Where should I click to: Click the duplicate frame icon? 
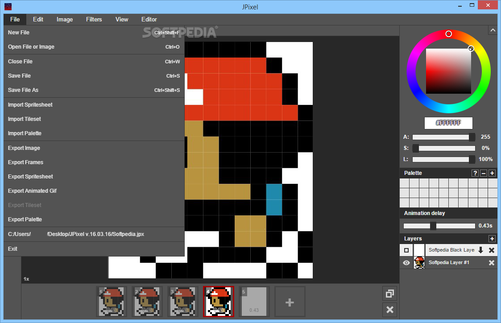[390, 294]
